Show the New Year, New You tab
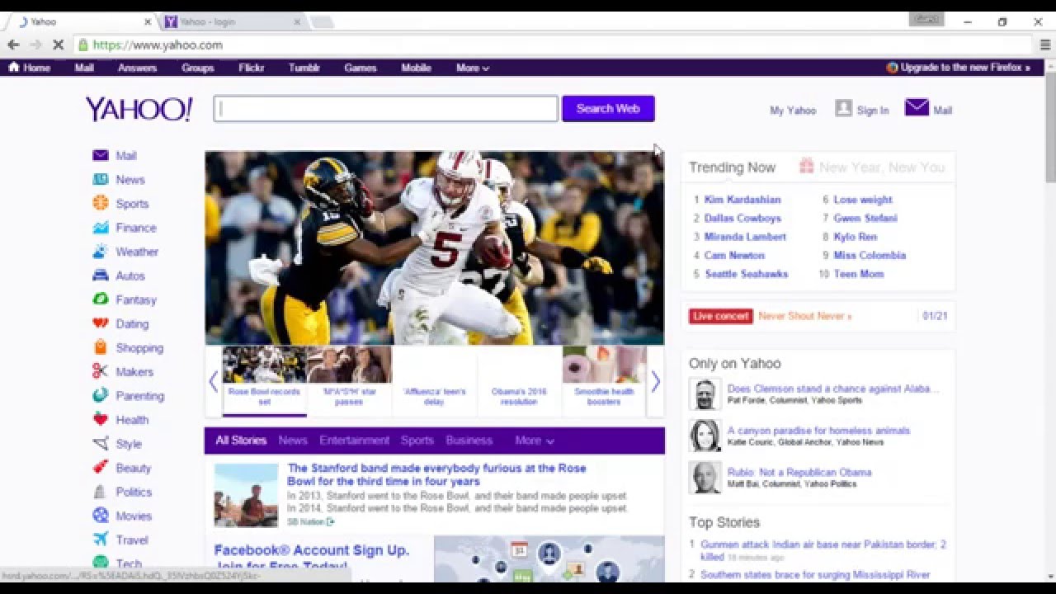Image resolution: width=1056 pixels, height=594 pixels. tap(873, 167)
